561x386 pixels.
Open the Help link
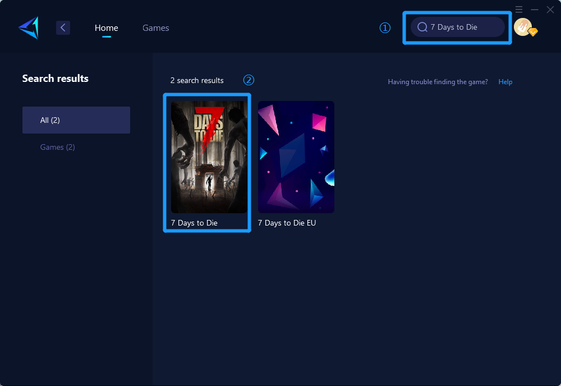(x=505, y=82)
